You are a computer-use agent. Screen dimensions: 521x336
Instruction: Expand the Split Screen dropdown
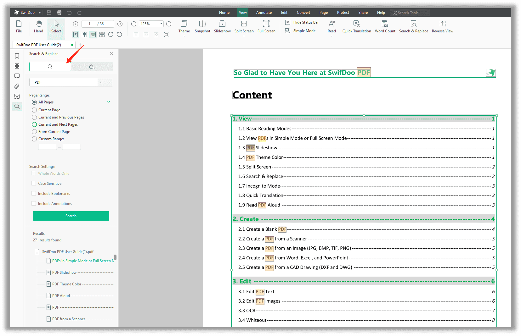pyautogui.click(x=244, y=36)
